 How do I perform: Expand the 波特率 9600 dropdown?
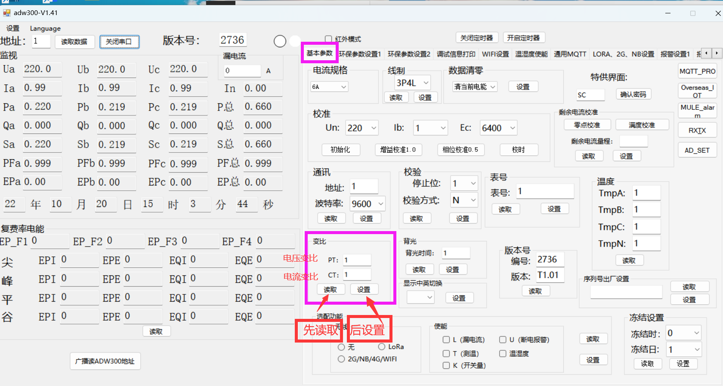[368, 204]
